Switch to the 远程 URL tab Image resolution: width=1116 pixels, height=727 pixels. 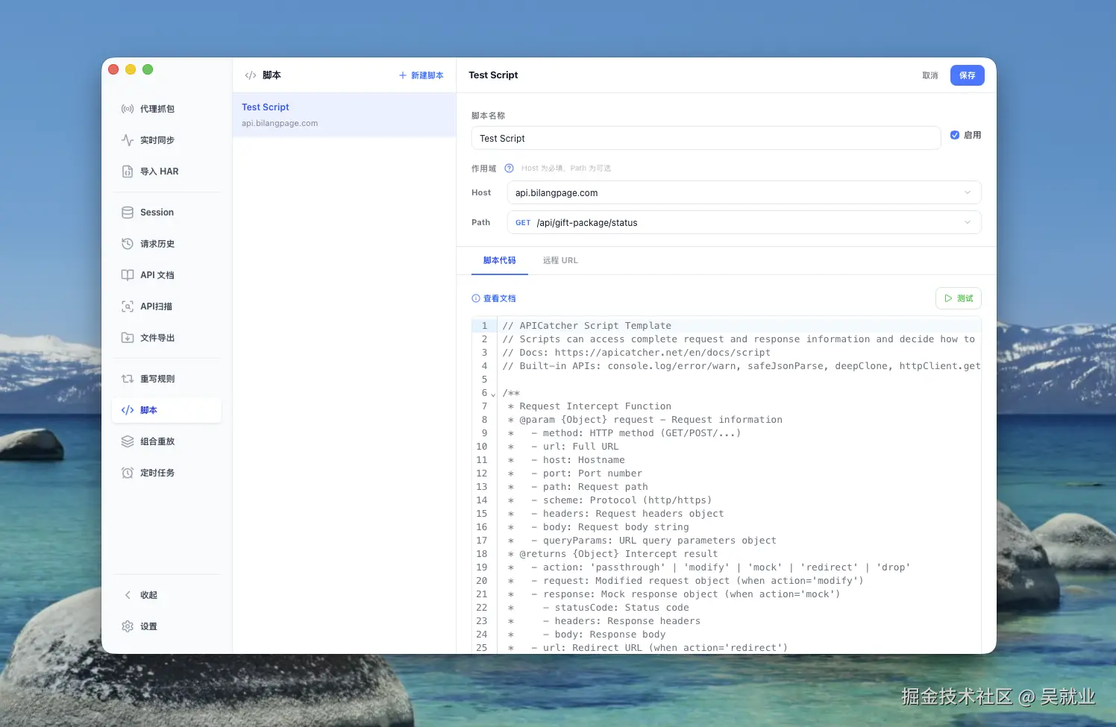(560, 260)
